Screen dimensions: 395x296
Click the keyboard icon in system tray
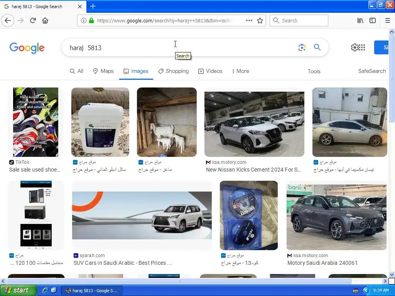pos(355,291)
